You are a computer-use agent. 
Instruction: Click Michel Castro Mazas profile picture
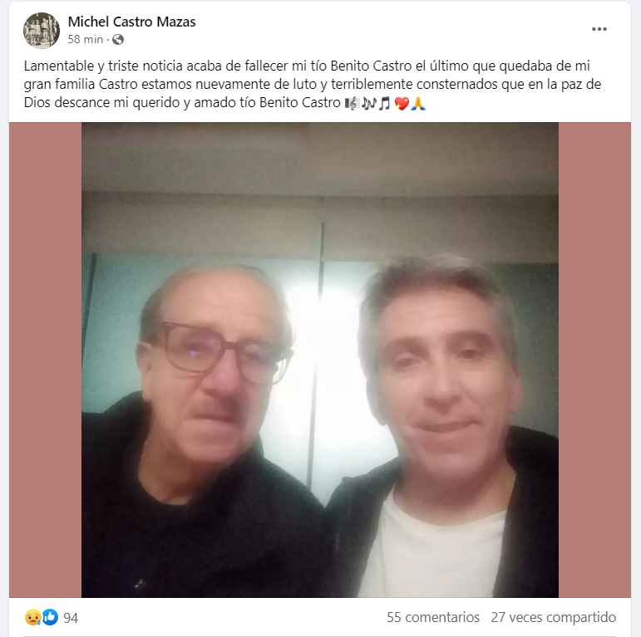42,31
